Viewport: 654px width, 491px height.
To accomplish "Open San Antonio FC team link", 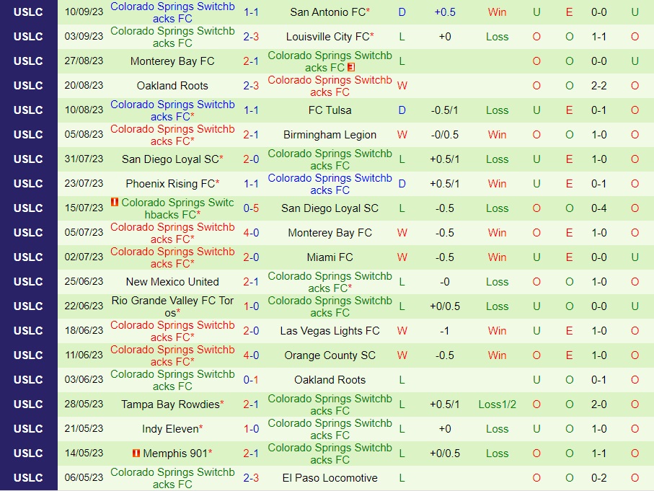I will click(x=330, y=12).
